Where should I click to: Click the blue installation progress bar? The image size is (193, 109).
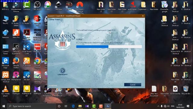(109, 47)
